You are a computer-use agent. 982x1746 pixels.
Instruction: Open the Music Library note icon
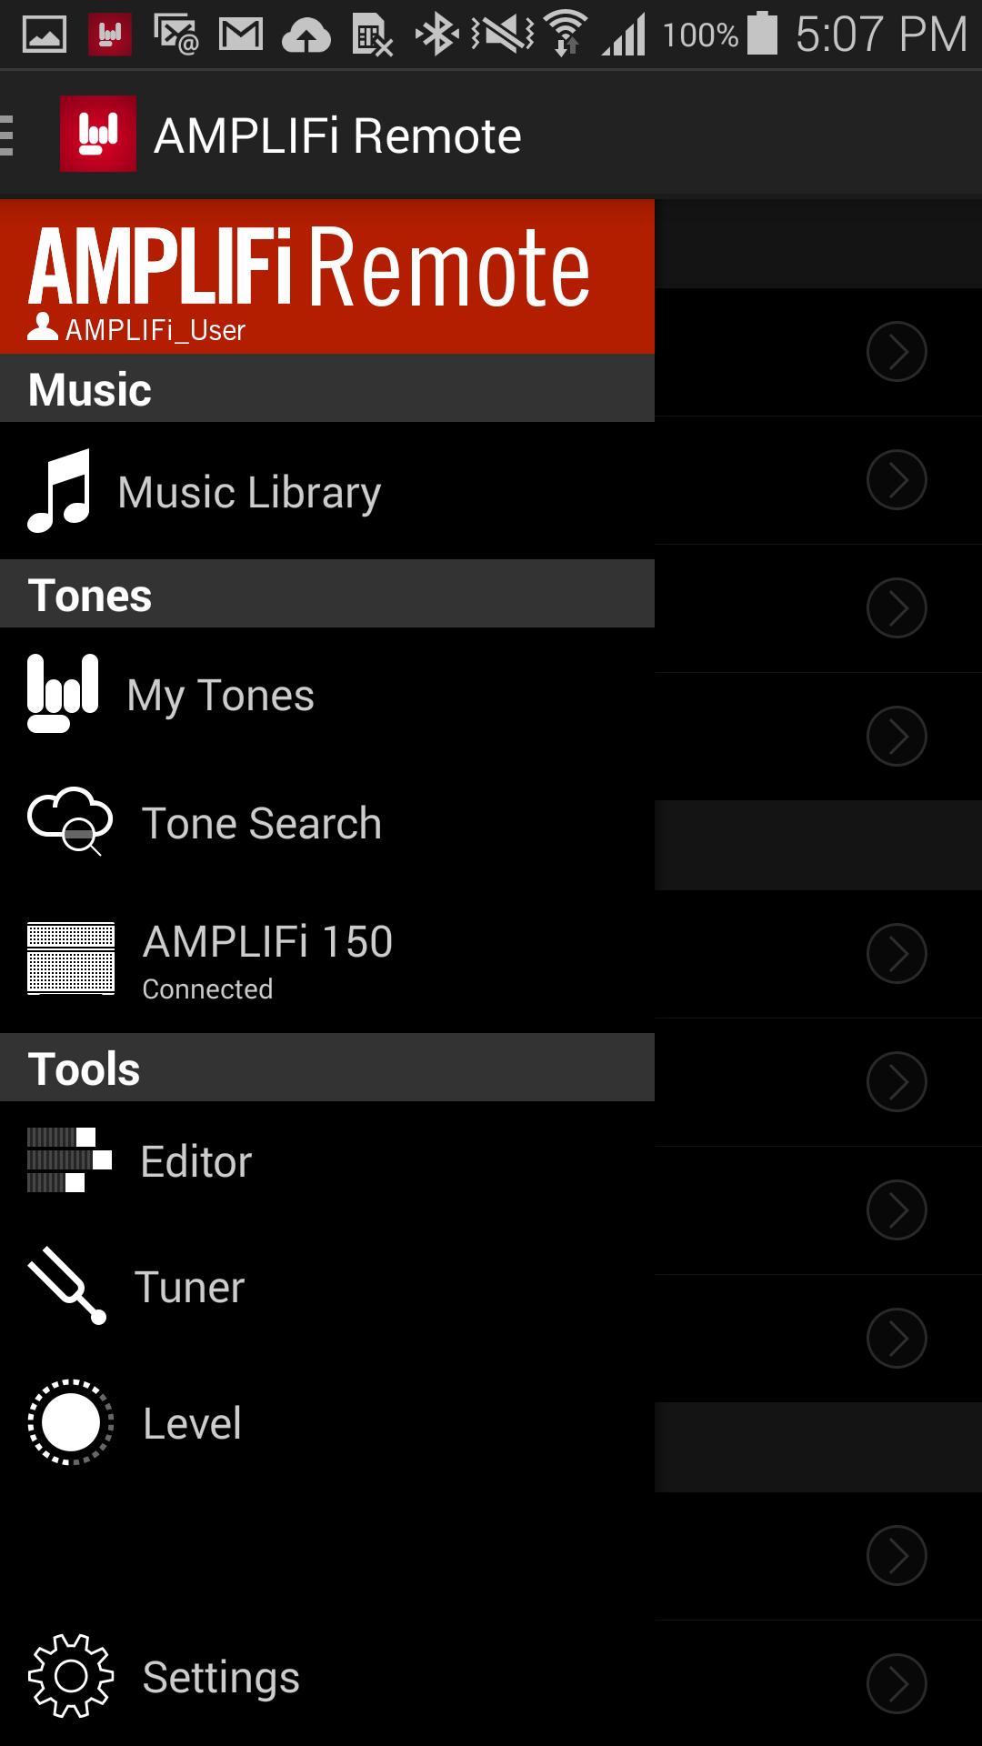click(x=59, y=491)
